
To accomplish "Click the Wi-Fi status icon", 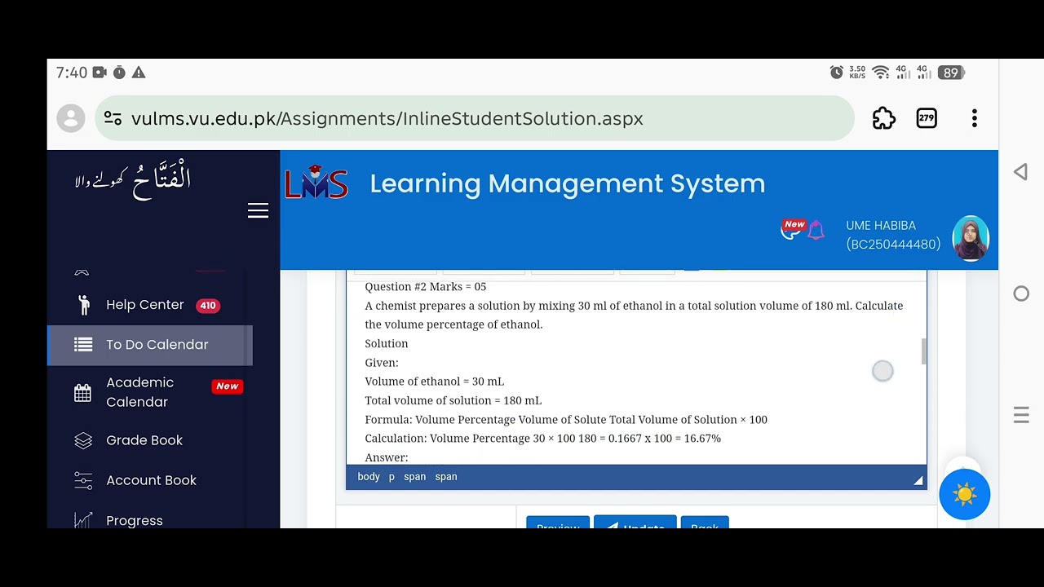I will 881,73.
